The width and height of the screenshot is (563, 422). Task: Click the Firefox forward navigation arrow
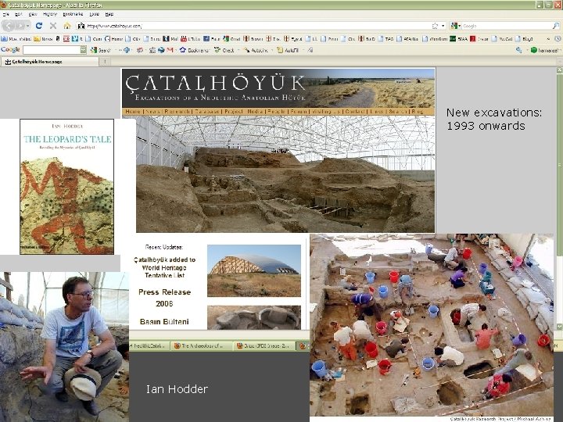[x=20, y=26]
